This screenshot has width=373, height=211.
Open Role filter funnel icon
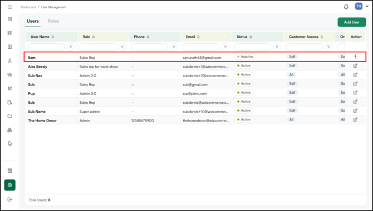tap(122, 47)
